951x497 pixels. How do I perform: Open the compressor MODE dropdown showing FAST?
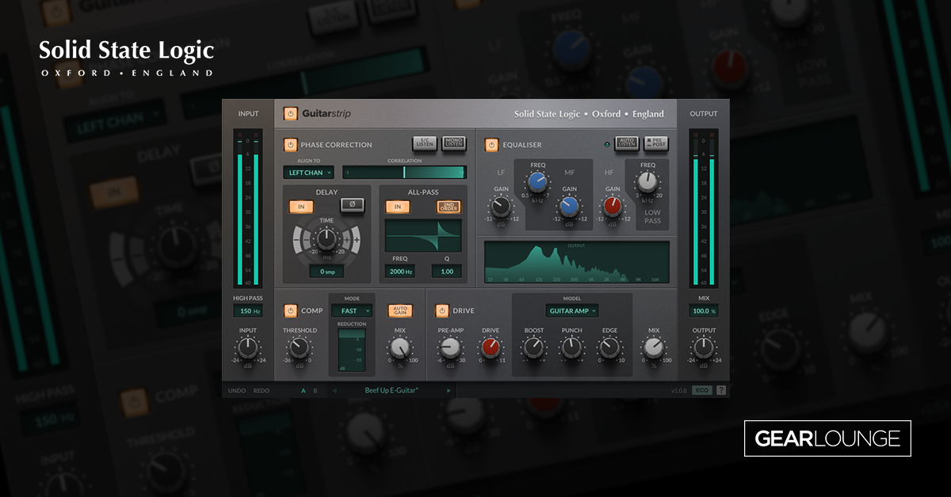tap(351, 310)
